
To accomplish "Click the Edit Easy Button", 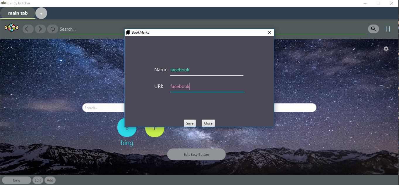I will [x=196, y=154].
